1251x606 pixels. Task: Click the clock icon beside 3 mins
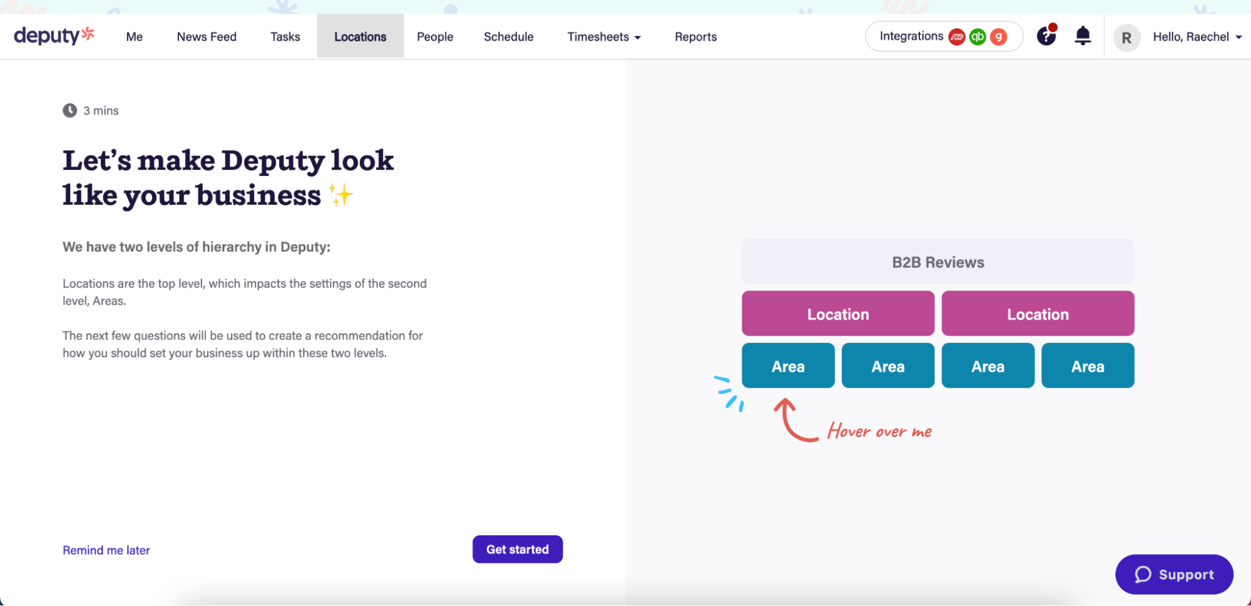click(69, 111)
